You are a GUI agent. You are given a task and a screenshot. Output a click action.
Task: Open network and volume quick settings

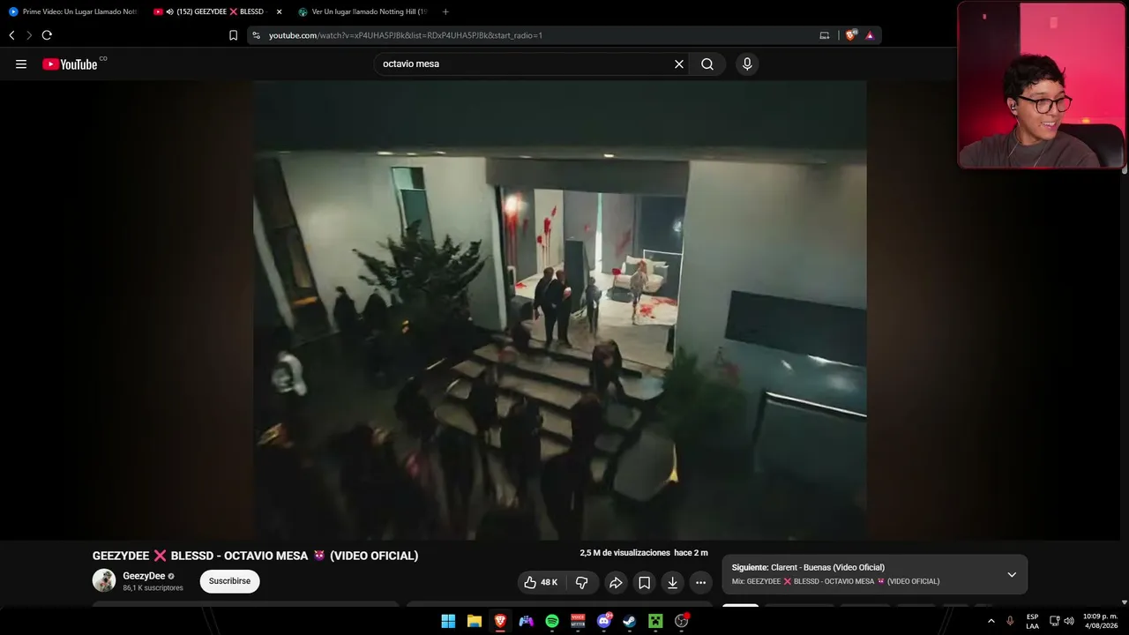coord(1061,621)
